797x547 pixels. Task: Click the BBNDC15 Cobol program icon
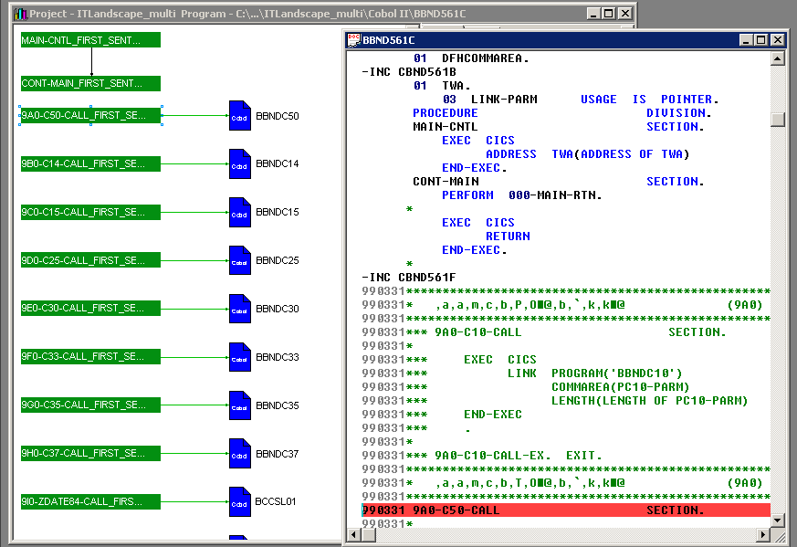(240, 212)
